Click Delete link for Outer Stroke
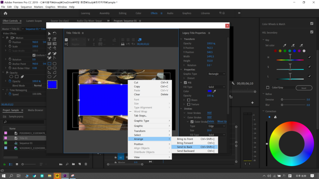 click(210, 121)
